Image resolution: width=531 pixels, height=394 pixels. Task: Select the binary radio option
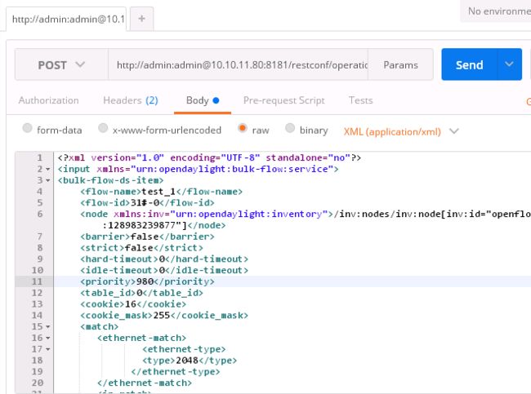tap(290, 128)
